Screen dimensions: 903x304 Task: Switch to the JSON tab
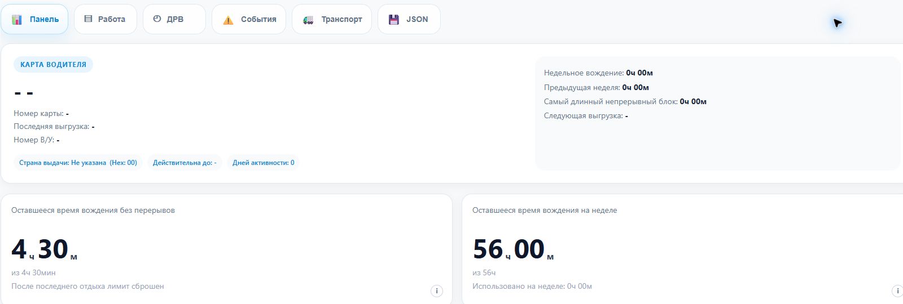click(x=409, y=19)
